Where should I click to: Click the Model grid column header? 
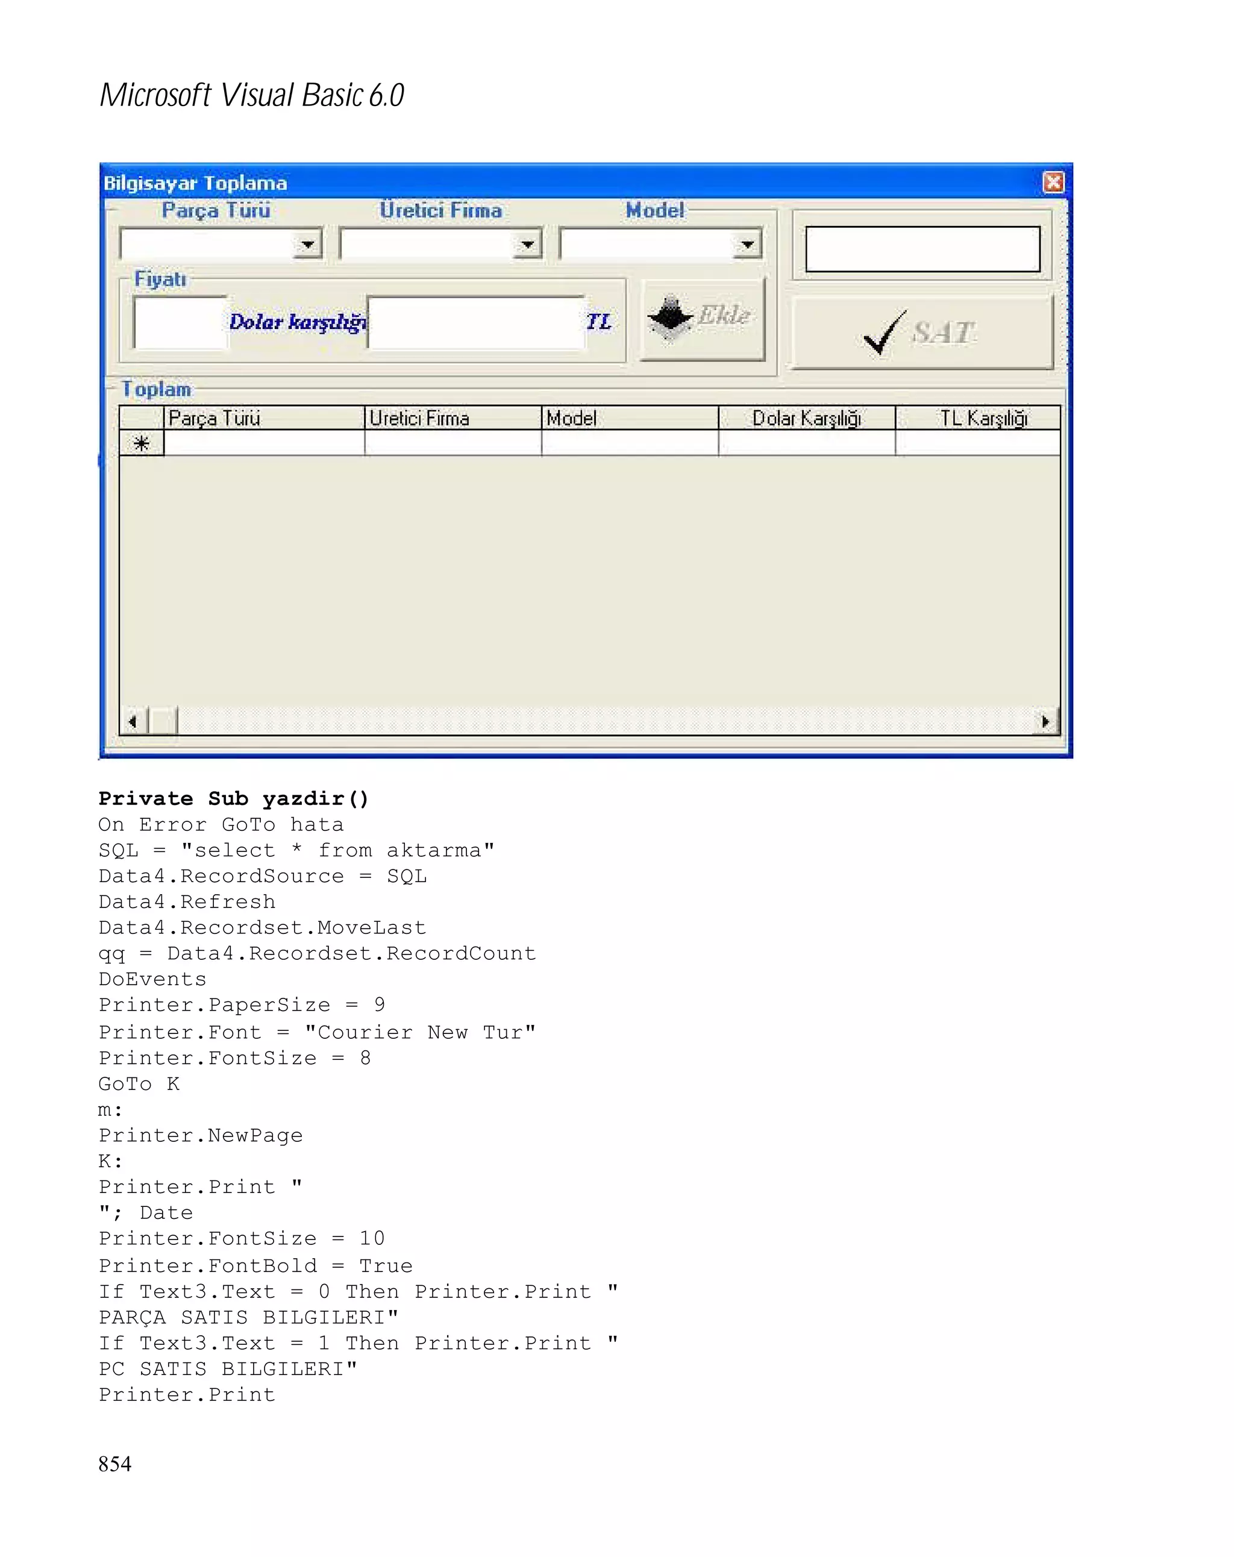click(630, 418)
